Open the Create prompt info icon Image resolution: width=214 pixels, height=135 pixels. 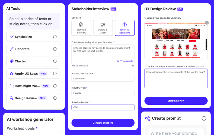pyautogui.click(x=204, y=118)
